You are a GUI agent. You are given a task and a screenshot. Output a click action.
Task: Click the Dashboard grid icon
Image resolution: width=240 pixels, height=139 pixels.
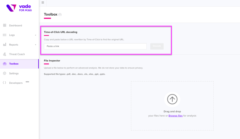pyautogui.click(x=5, y=25)
